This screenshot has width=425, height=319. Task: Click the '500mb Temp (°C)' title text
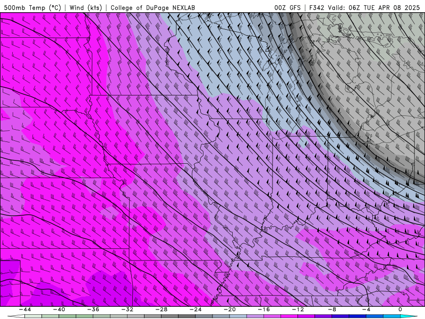pyautogui.click(x=32, y=7)
